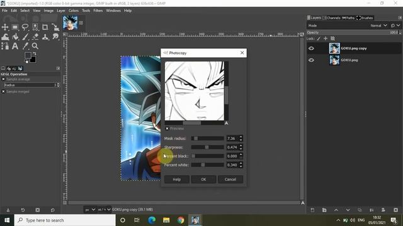
Task: Swap foreground and background colors
Action: [x=35, y=54]
